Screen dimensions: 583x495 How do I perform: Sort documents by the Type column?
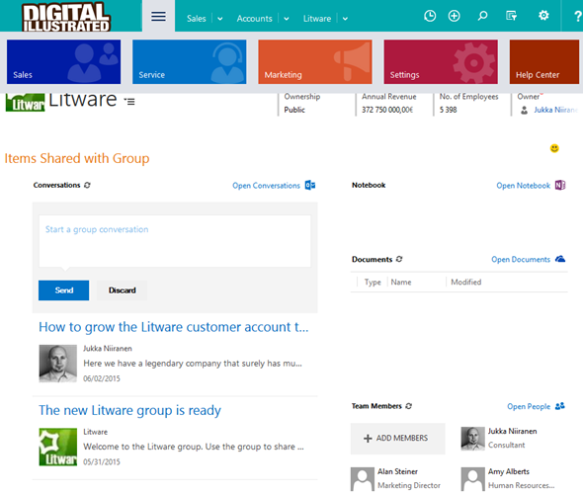(373, 282)
